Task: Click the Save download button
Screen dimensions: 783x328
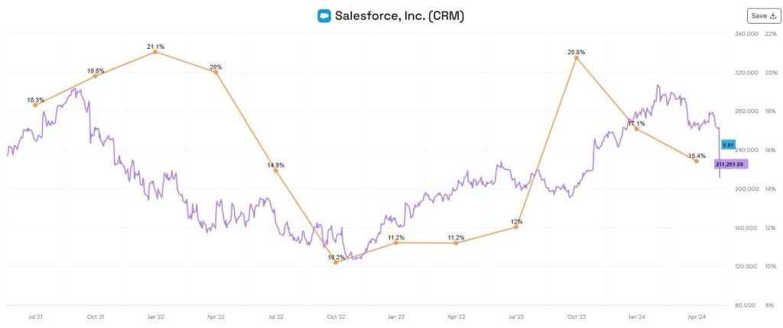Action: point(763,16)
